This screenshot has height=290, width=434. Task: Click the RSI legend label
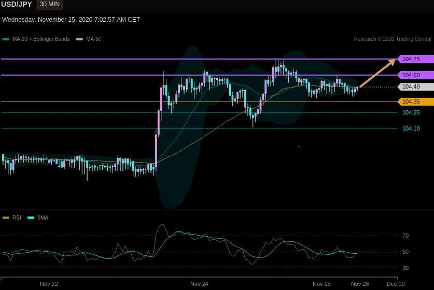[x=17, y=218]
